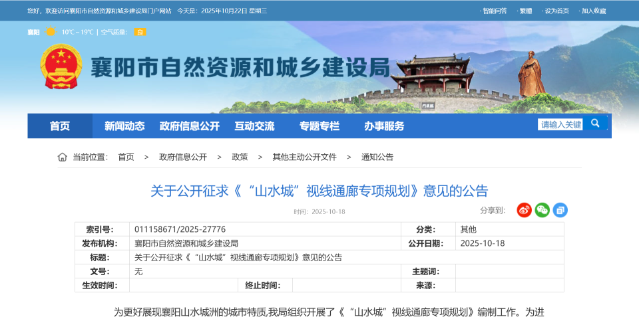This screenshot has height=319, width=639.
Task: Click the 公开日期 value 2025-10-18
Action: pyautogui.click(x=483, y=243)
